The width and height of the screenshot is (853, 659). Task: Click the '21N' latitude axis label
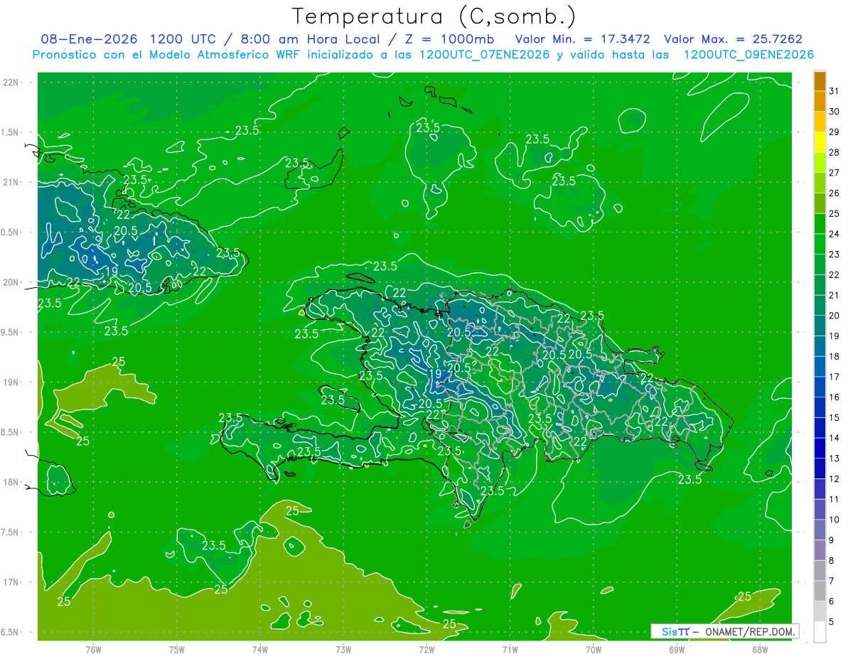click(11, 182)
